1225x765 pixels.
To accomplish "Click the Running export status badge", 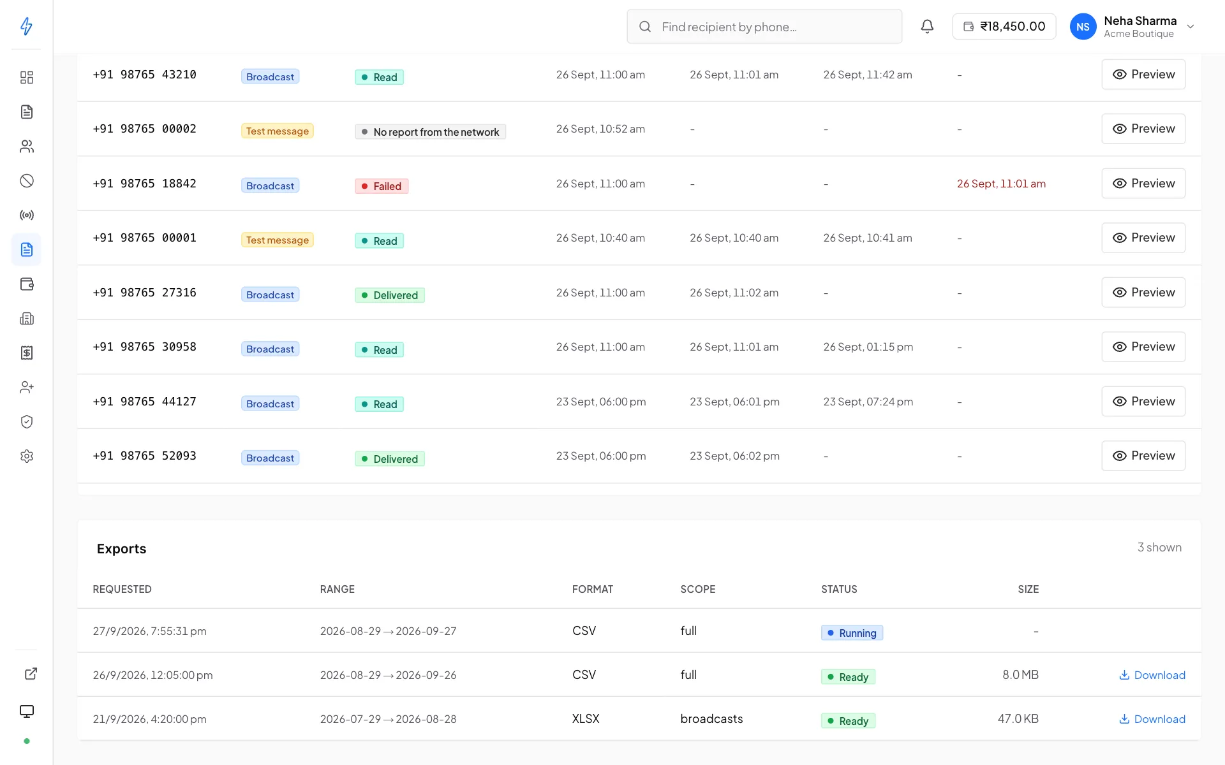I will (x=852, y=633).
